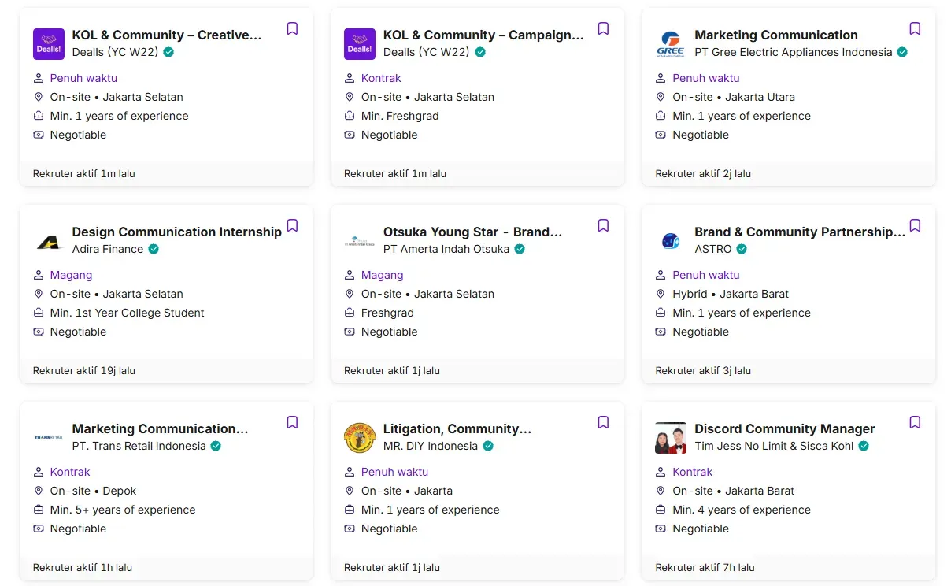This screenshot has height=586, width=951.
Task: Save the Brand & Community Partnership job
Action: (x=915, y=226)
